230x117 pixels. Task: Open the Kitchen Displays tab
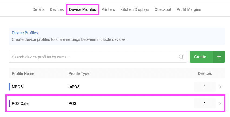135,9
